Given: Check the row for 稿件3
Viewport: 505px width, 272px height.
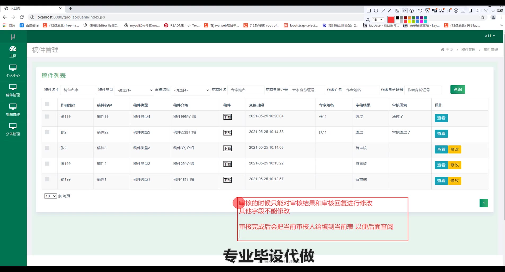Looking at the screenshot, I should point(47,148).
